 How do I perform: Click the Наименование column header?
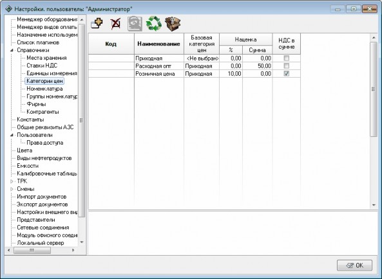click(159, 44)
